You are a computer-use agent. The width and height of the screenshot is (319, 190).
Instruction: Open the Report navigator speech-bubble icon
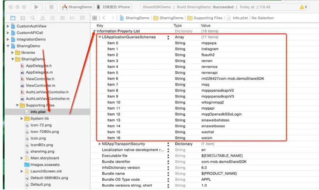click(x=82, y=18)
